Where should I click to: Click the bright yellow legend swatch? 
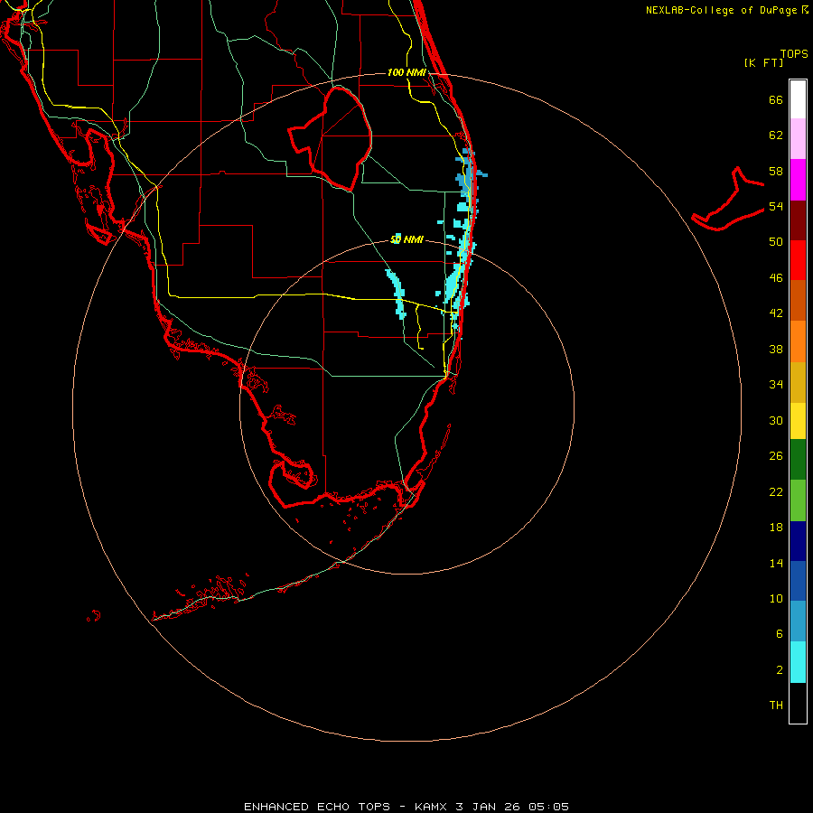click(798, 421)
